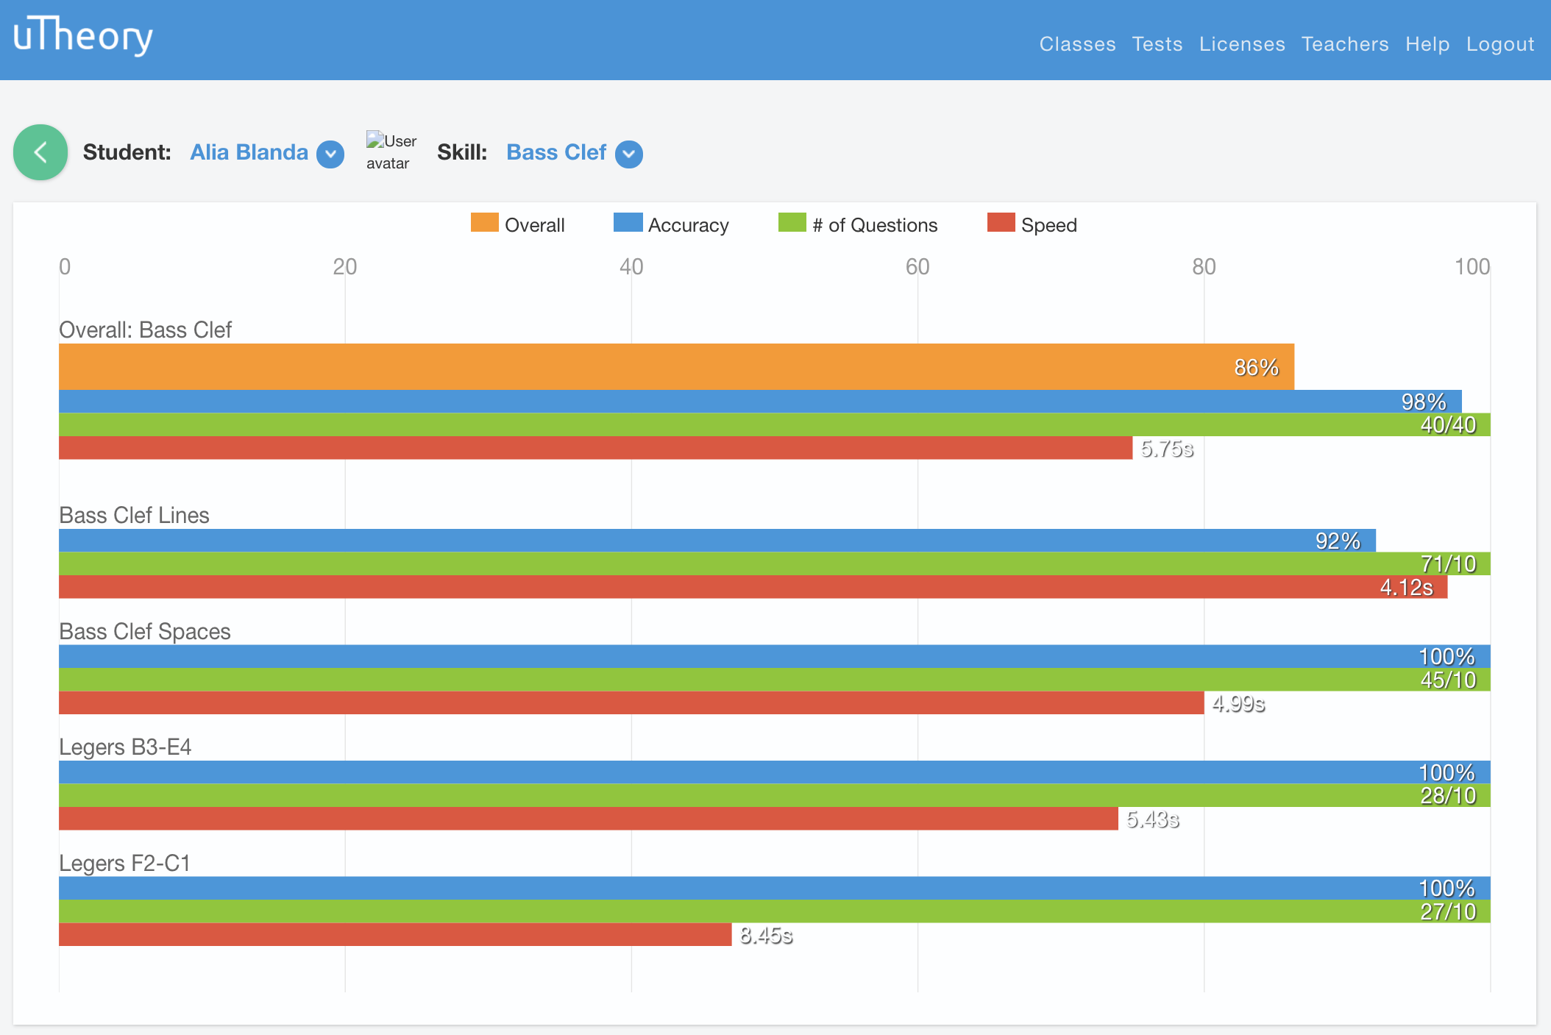Toggle the green # of Questions swatch
1551x1035 pixels.
pos(792,223)
